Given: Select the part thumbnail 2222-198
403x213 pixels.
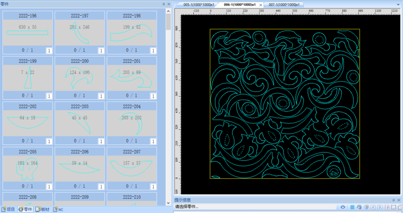Looking at the screenshot, I should (x=132, y=33).
